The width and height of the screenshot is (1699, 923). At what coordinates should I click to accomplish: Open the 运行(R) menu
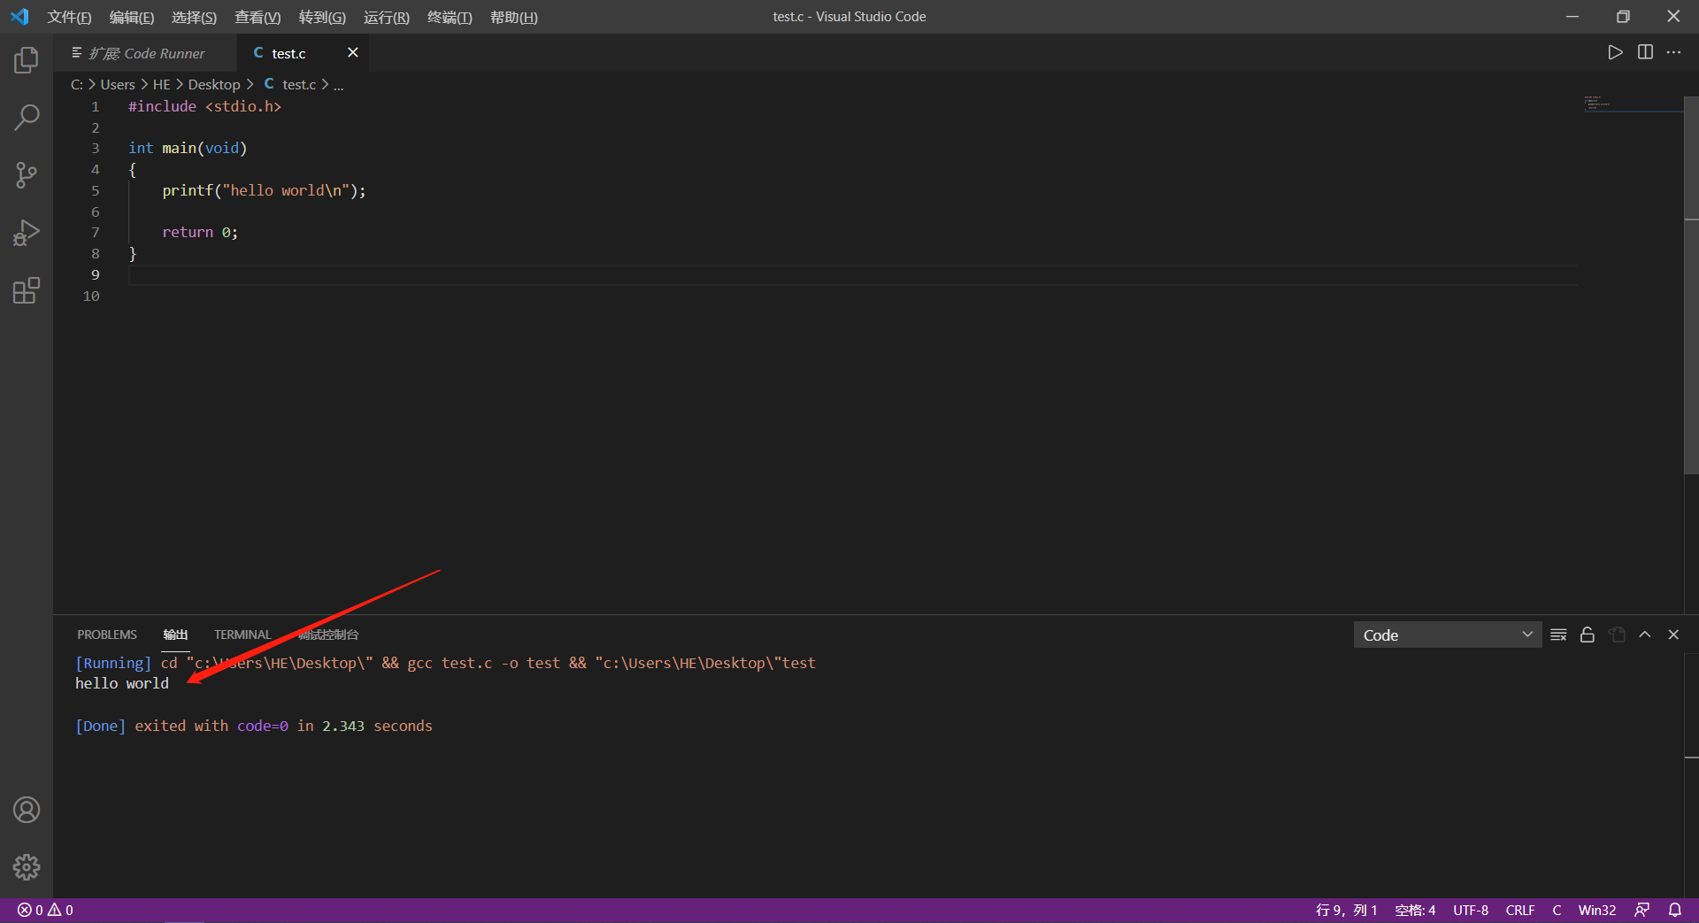tap(386, 17)
